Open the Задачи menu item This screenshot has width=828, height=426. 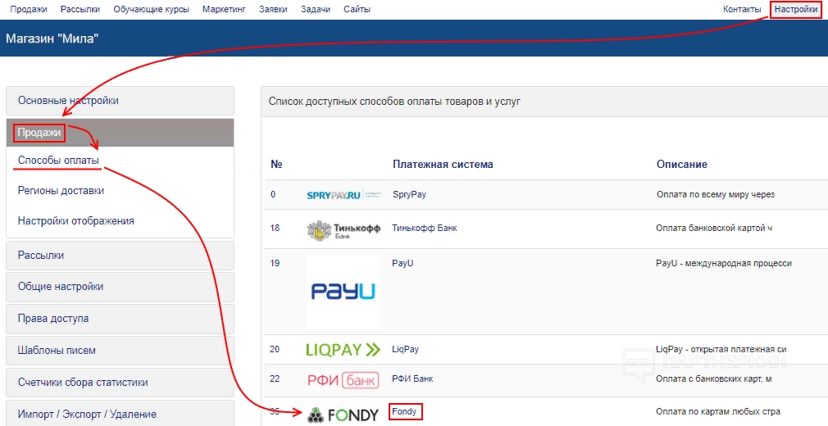click(x=316, y=9)
